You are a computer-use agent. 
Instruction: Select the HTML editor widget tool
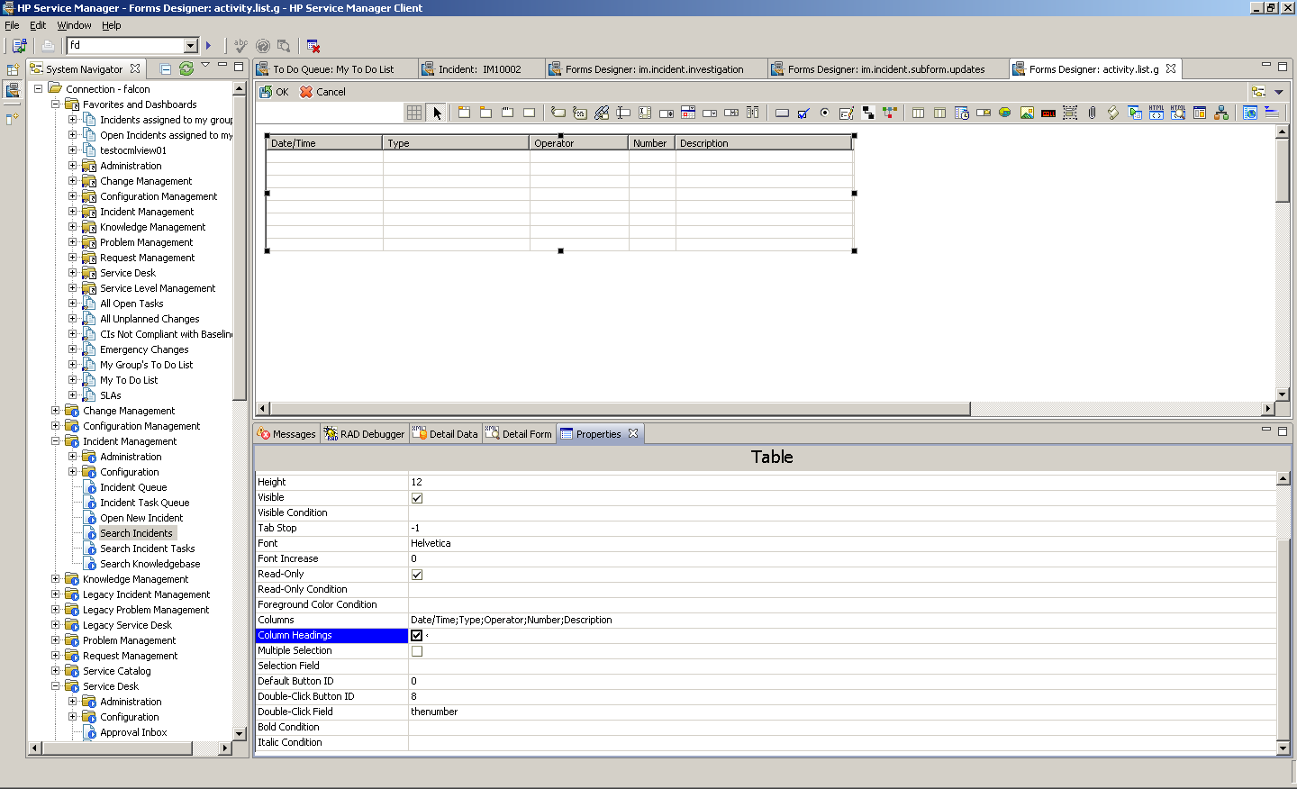click(x=1156, y=113)
